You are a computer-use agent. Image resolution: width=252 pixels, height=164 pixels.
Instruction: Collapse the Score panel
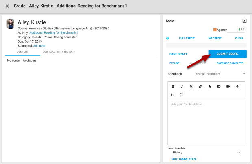(x=244, y=21)
